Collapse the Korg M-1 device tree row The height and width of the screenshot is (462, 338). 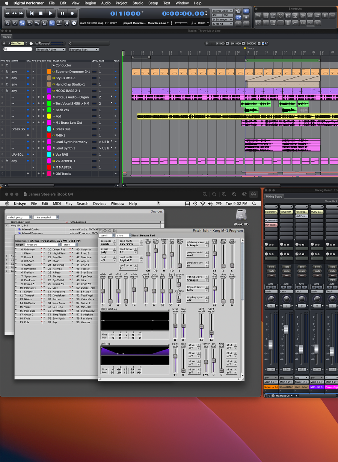[7, 226]
